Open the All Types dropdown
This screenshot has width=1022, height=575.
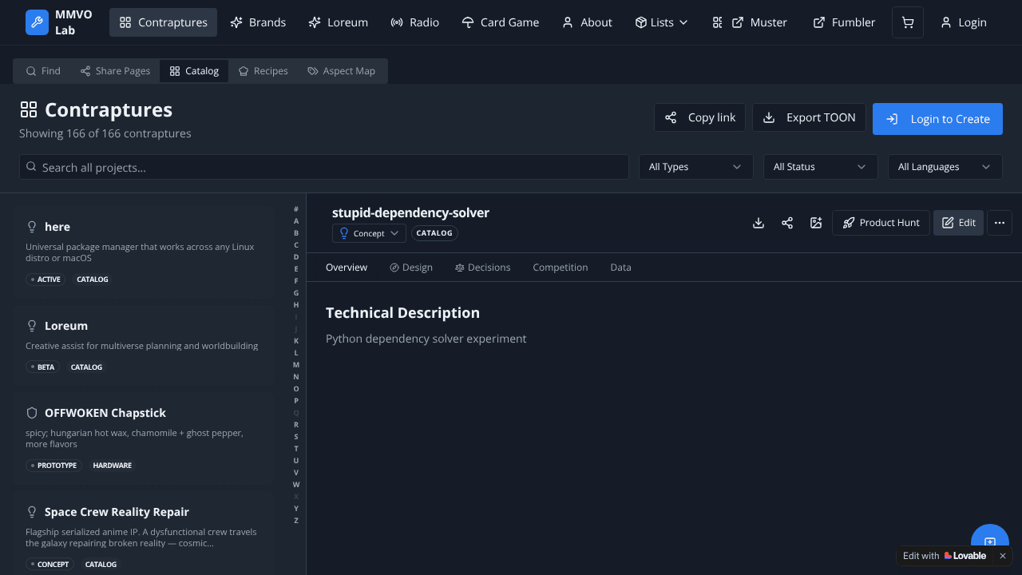(x=696, y=167)
